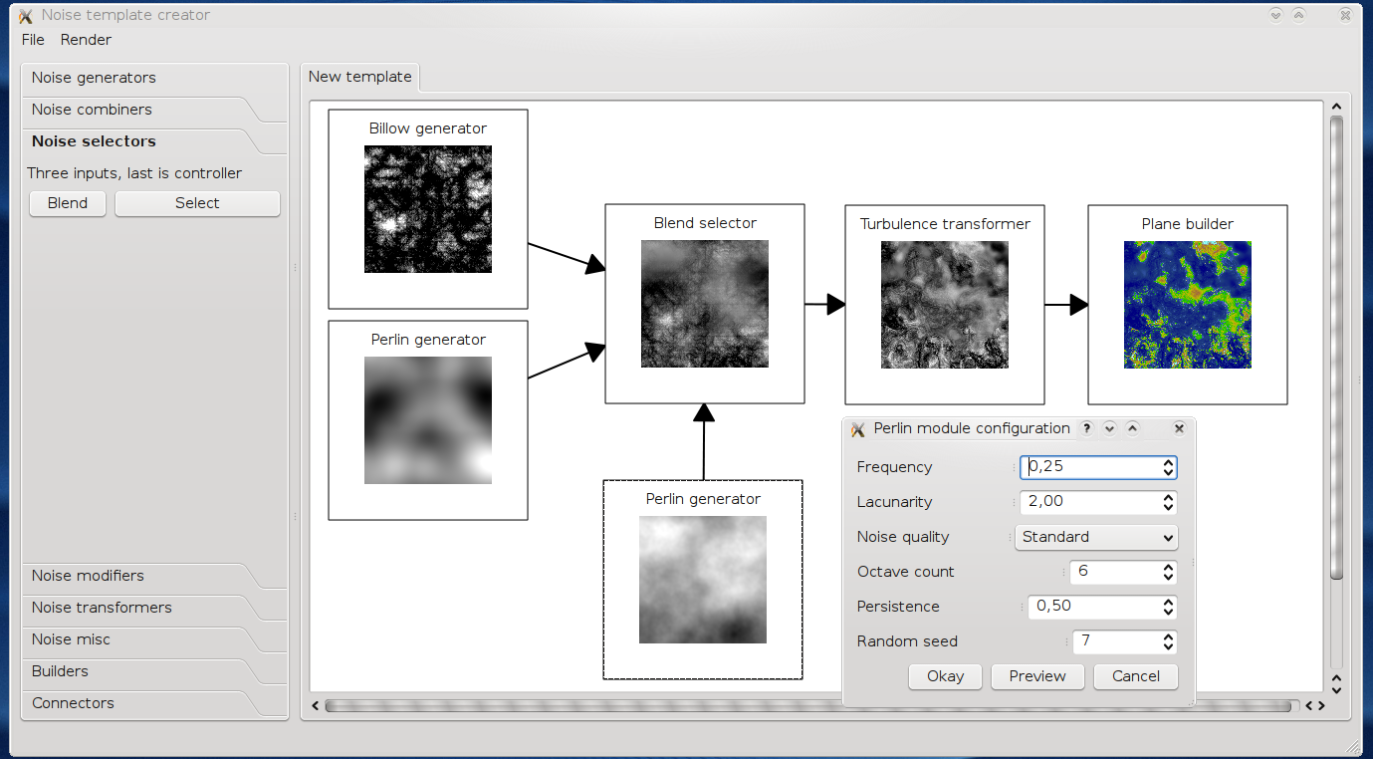Expand the Noise generators section
Viewport: 1373px width, 759px height.
94,78
